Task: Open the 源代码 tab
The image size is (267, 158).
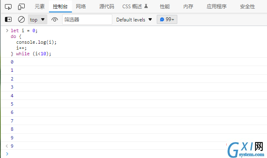Action: pos(107,7)
